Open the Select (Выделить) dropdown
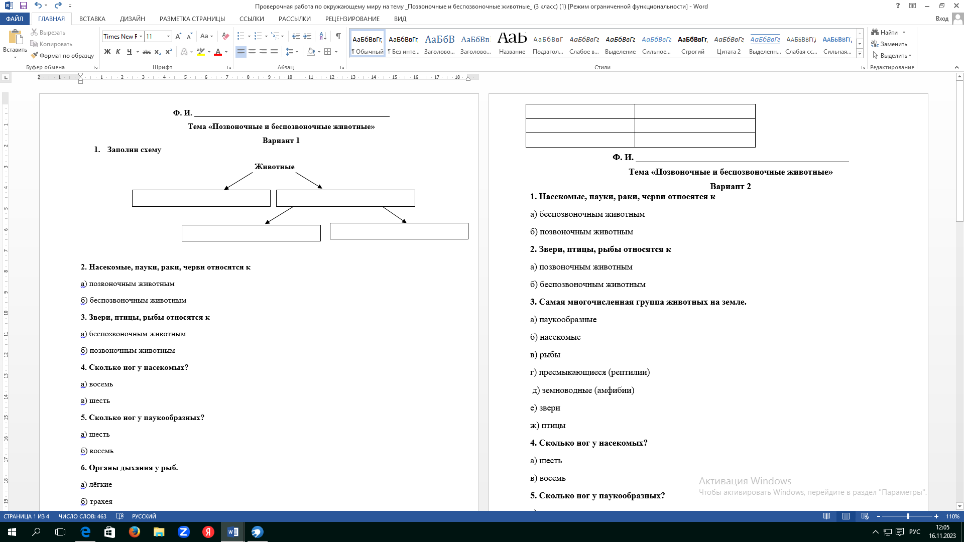 click(893, 55)
